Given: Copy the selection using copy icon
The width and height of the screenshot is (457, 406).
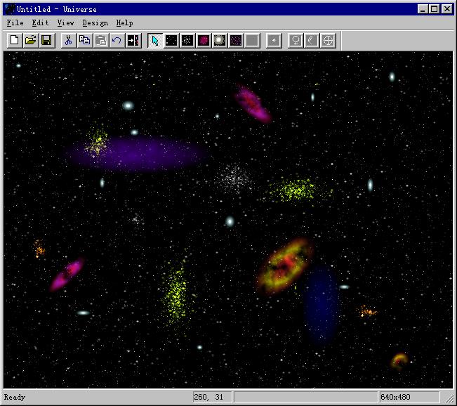Looking at the screenshot, I should pyautogui.click(x=85, y=40).
